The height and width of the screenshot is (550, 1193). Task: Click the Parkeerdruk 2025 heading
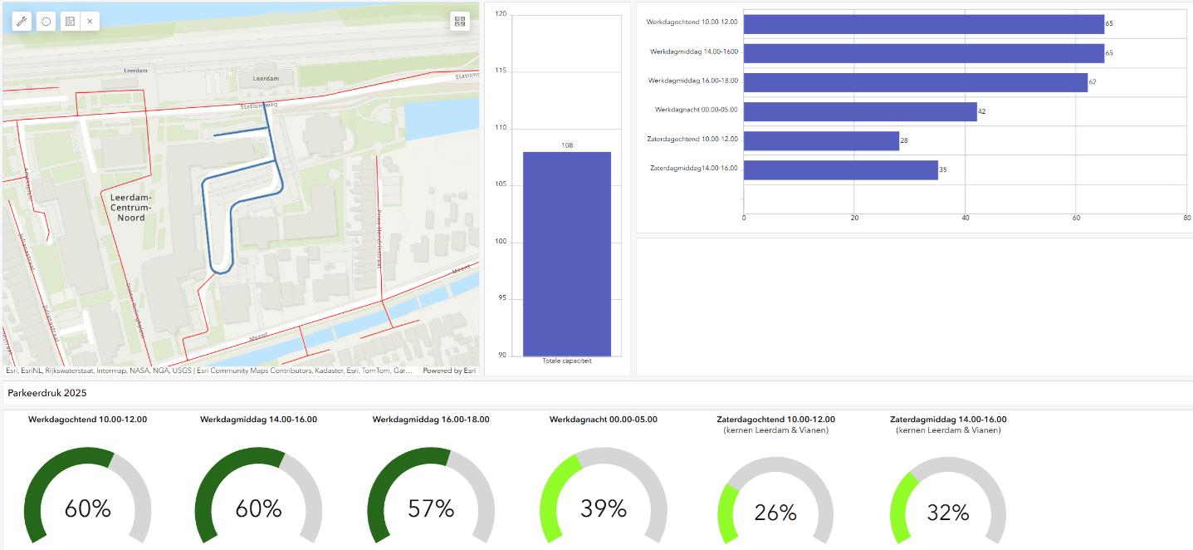pyautogui.click(x=46, y=392)
